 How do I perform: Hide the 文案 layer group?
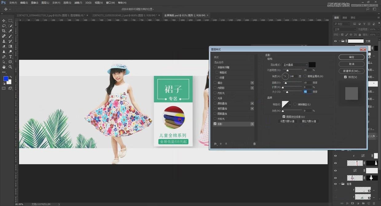click(x=335, y=41)
